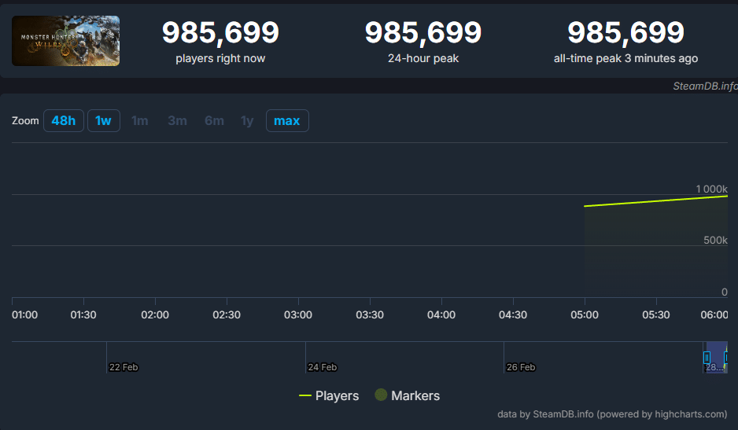Screen dimensions: 738x430
Task: Toggle the Players series in the legend
Action: click(x=329, y=395)
